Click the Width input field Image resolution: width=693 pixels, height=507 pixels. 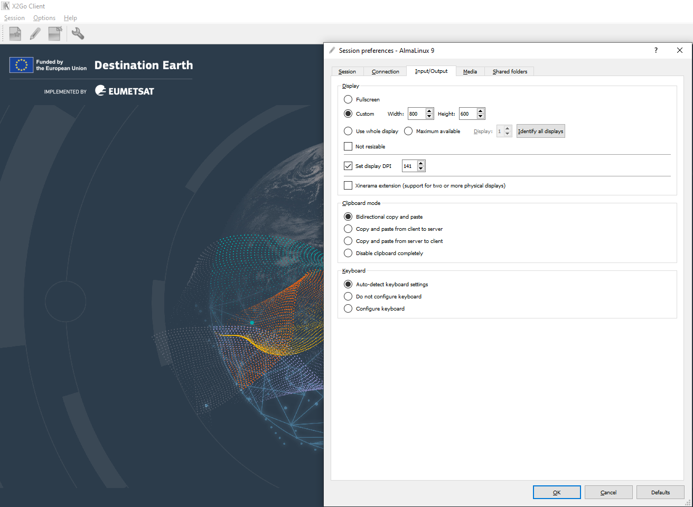click(417, 114)
